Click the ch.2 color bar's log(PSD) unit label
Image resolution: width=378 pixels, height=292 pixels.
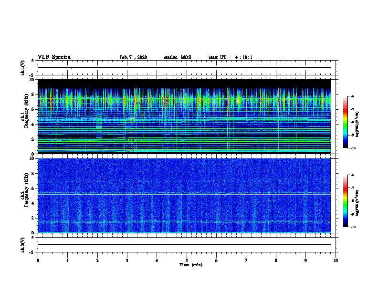point(357,203)
